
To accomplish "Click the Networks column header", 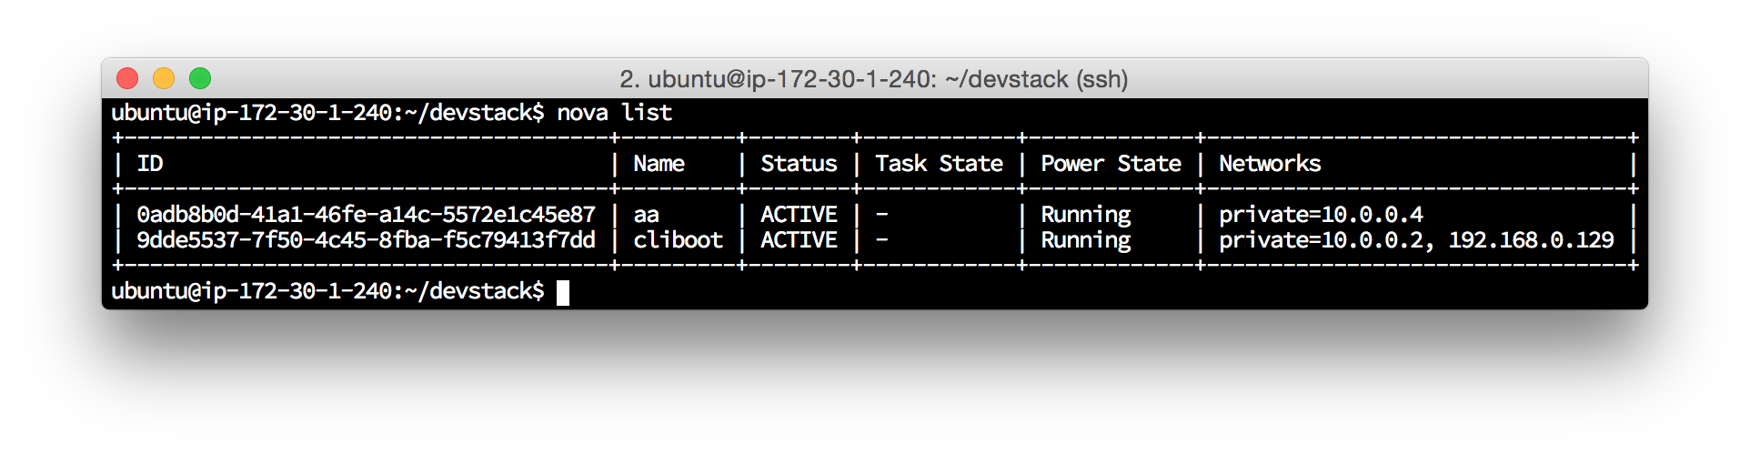I will tap(1270, 164).
